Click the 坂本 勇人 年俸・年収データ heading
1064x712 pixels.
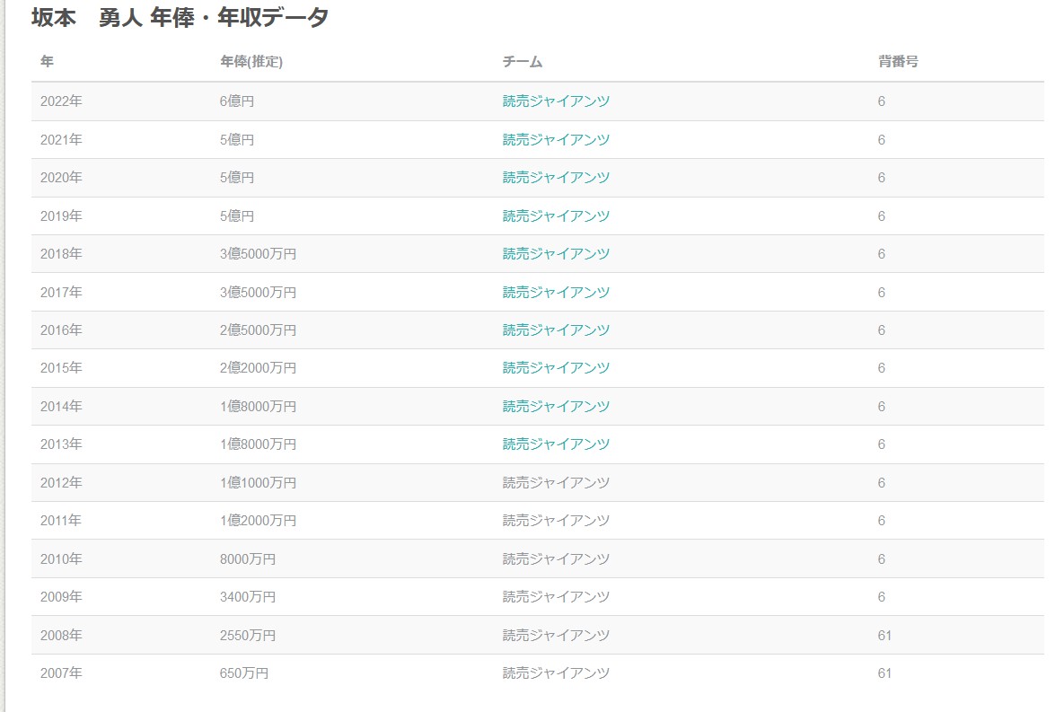pyautogui.click(x=180, y=17)
